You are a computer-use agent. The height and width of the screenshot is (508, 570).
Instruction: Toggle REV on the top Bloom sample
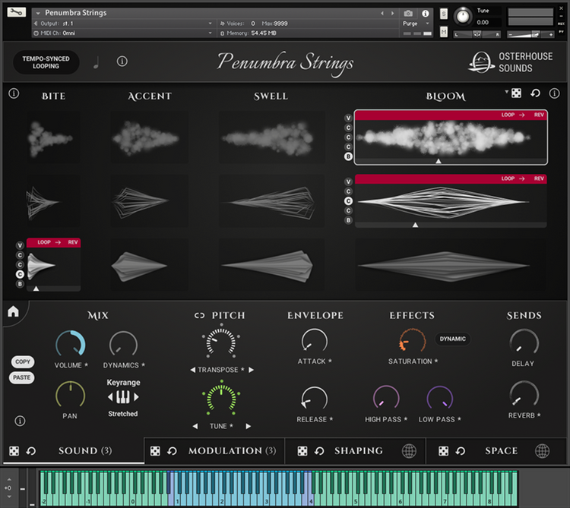[539, 115]
